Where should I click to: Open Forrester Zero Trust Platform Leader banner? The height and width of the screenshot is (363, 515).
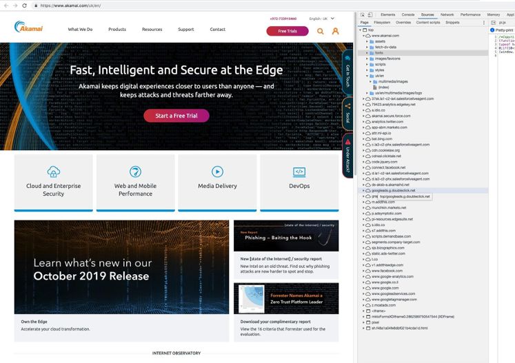(286, 298)
